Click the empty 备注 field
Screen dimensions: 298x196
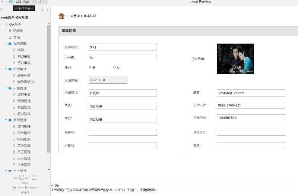251,146
